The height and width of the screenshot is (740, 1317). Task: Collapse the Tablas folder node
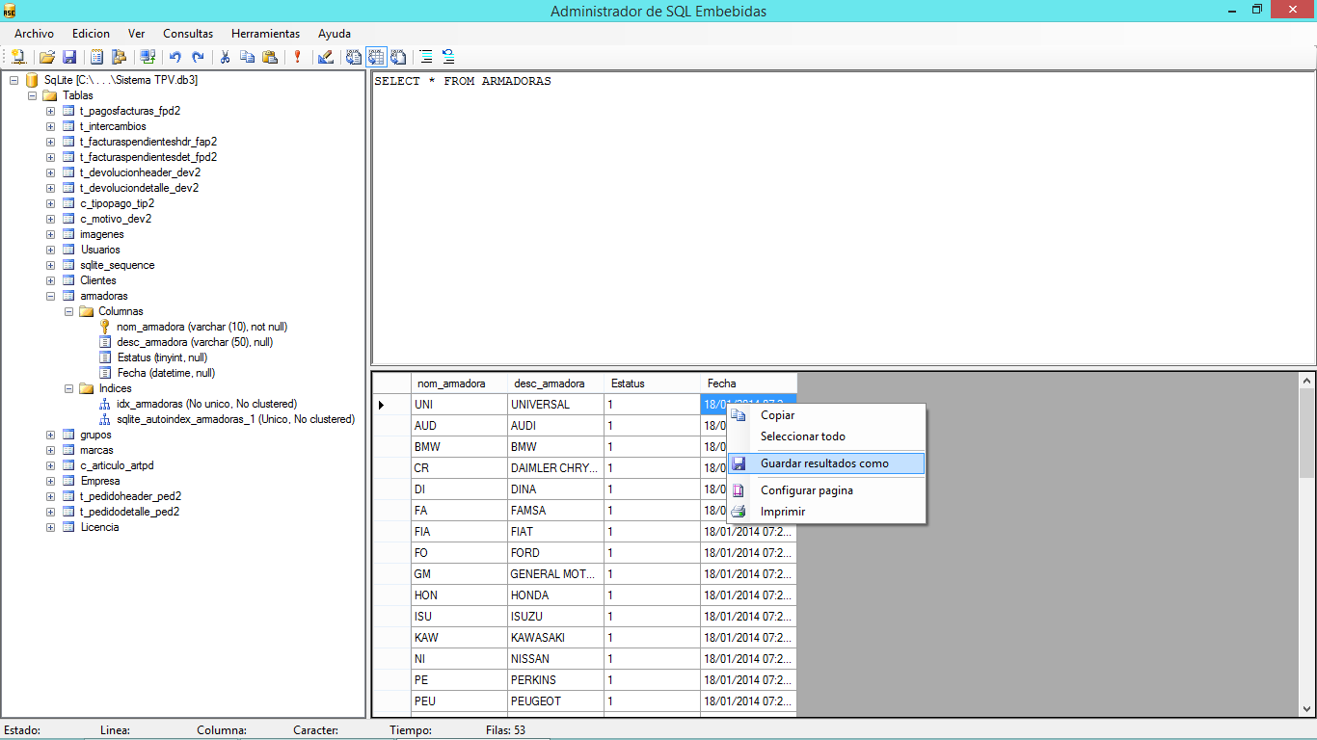click(32, 95)
